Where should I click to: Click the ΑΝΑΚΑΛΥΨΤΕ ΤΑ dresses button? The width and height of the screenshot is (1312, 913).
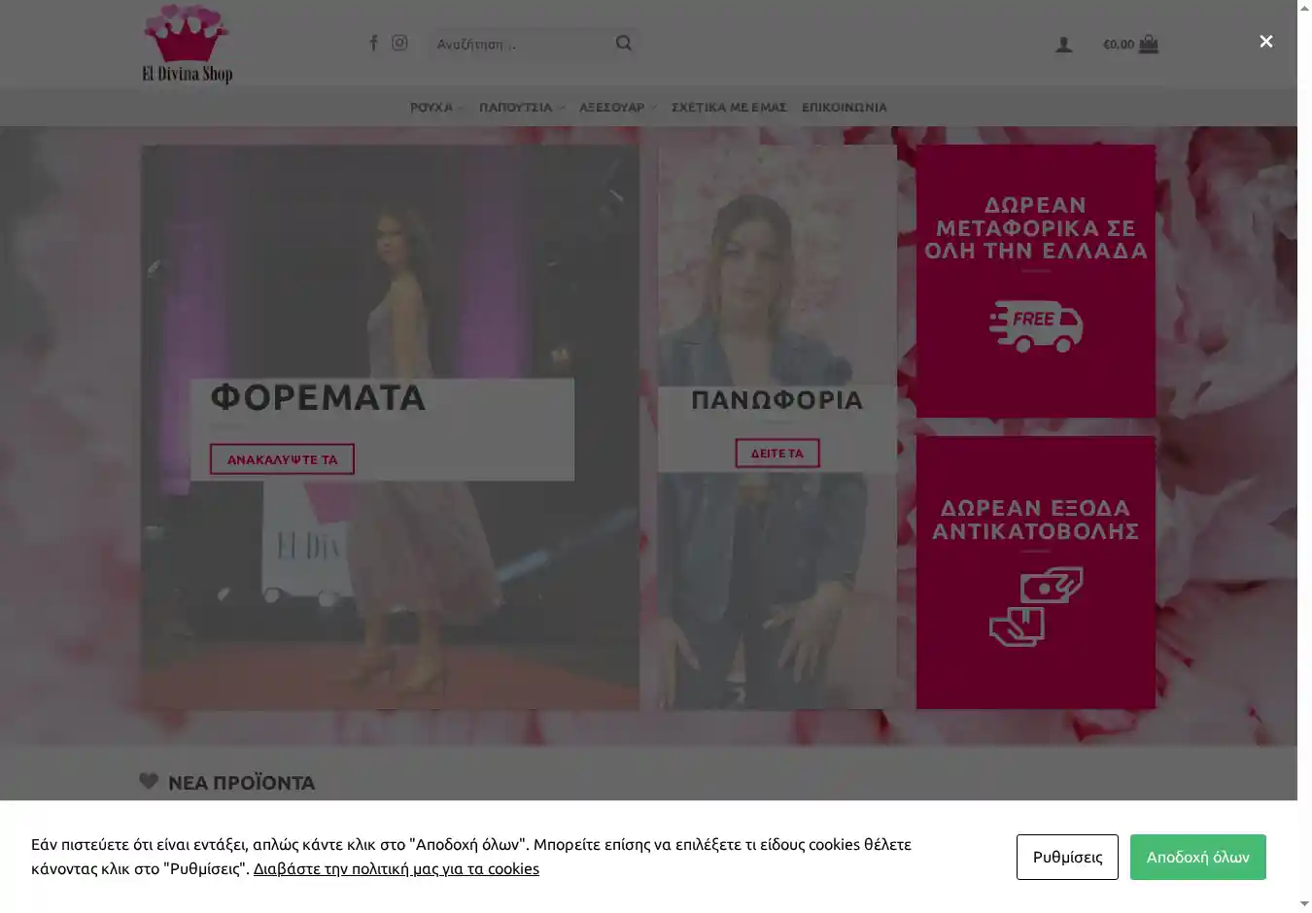point(282,459)
